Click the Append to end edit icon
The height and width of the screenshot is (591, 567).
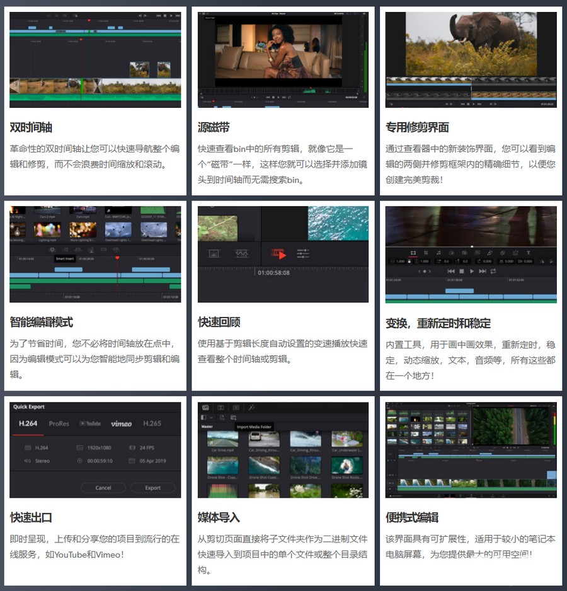66,250
